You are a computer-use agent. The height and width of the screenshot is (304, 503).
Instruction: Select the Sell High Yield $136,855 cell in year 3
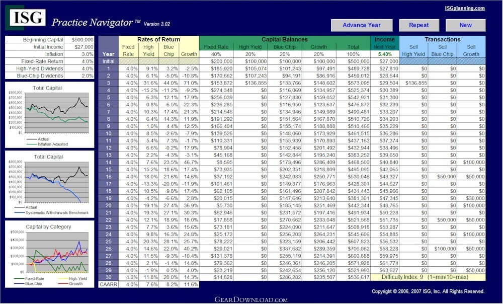tap(413, 83)
